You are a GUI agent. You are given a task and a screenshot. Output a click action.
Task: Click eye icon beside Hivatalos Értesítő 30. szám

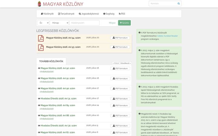(x=39, y=126)
